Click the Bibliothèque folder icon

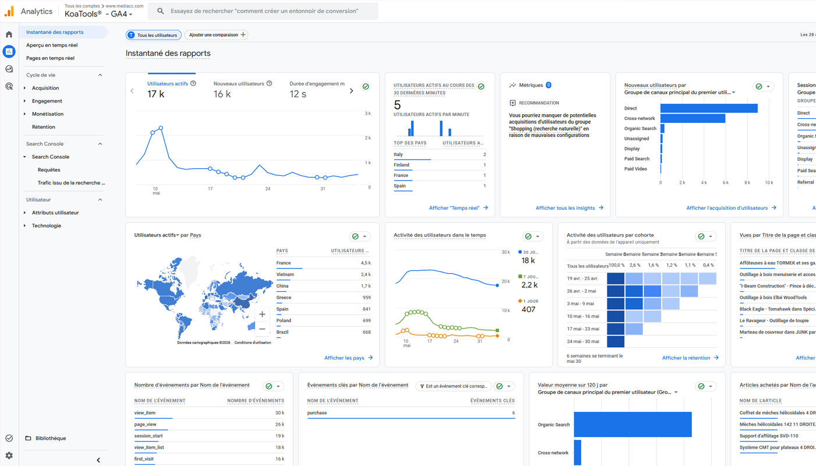pyautogui.click(x=28, y=438)
